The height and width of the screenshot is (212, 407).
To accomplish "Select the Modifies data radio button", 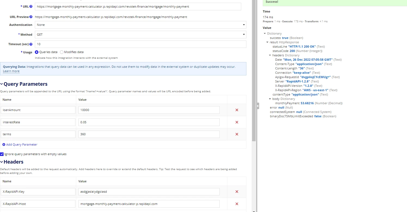I will point(62,52).
